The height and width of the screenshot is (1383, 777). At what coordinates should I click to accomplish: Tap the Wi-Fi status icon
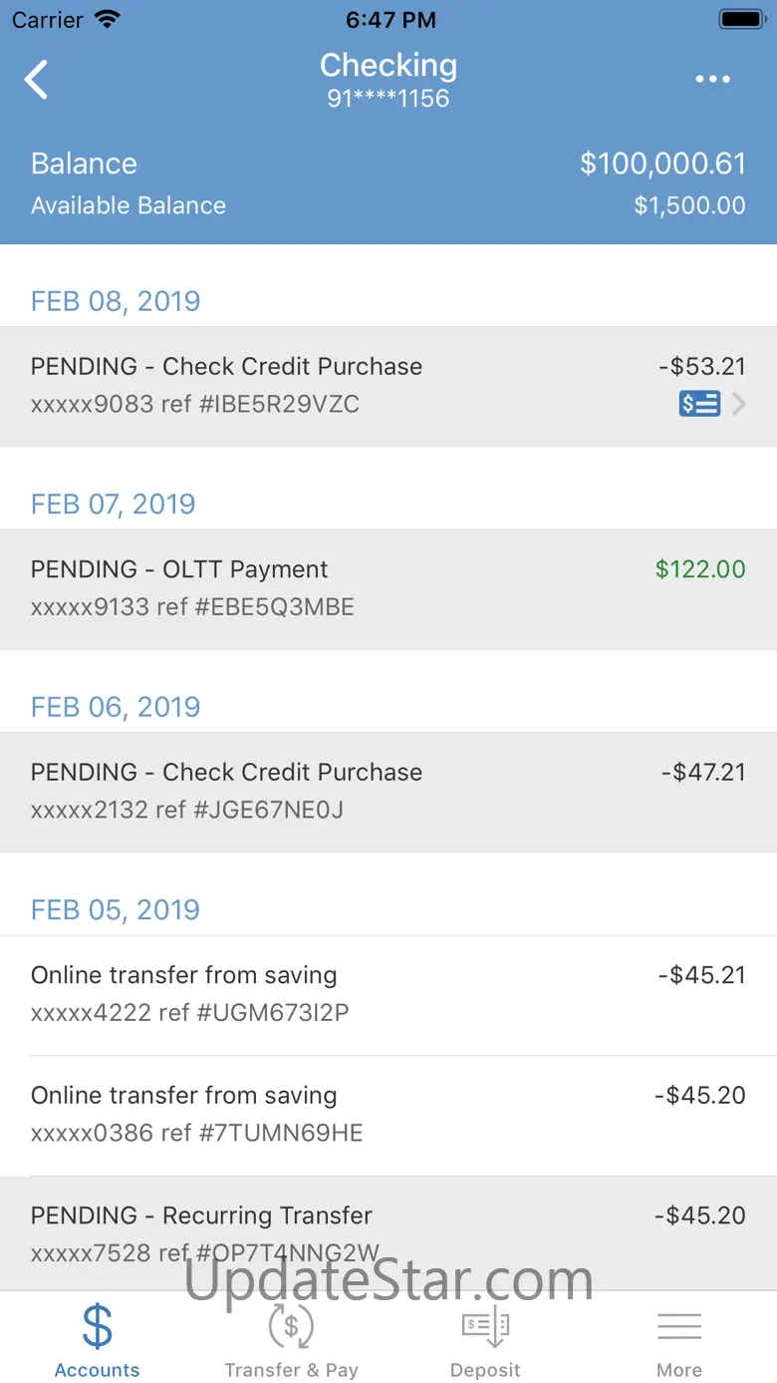coord(106,19)
